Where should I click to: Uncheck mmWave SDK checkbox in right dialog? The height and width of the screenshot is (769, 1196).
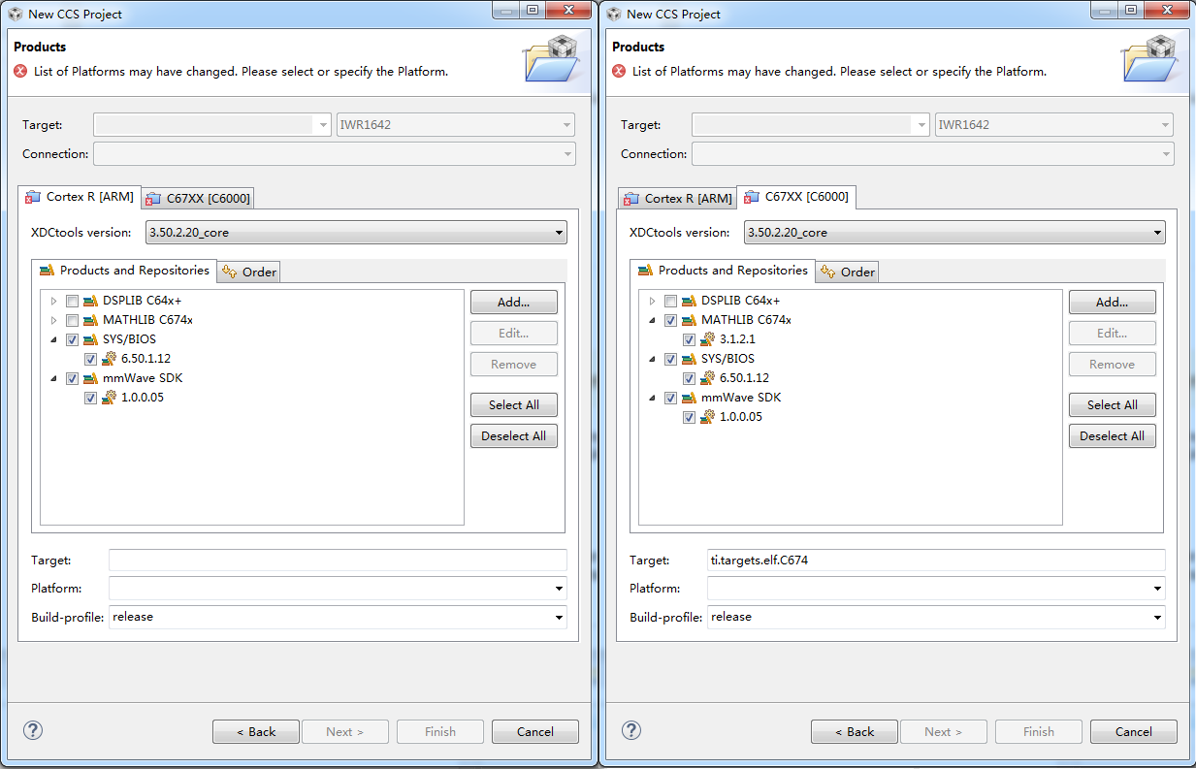tap(670, 398)
